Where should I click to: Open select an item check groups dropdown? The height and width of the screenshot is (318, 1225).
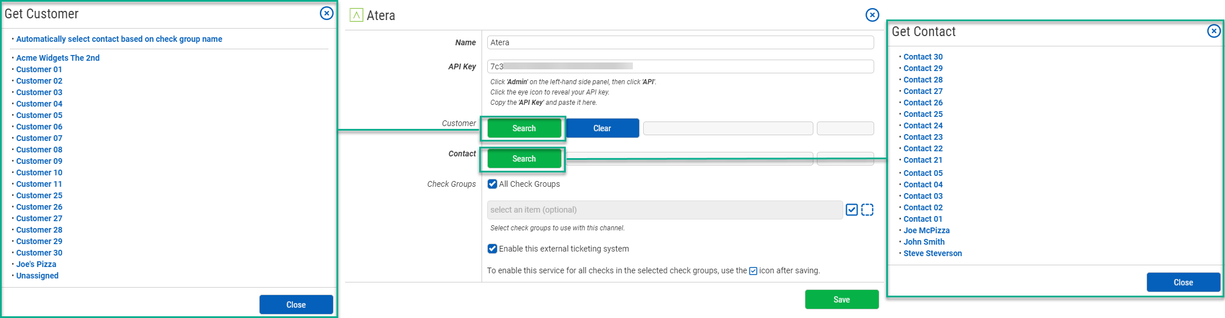tap(665, 210)
